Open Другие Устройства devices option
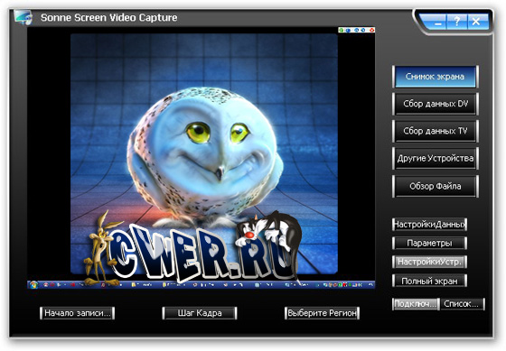 click(x=435, y=158)
